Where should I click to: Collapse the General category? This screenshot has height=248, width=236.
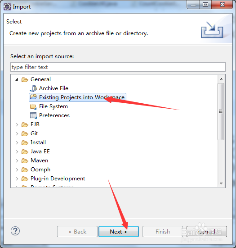tap(17, 79)
